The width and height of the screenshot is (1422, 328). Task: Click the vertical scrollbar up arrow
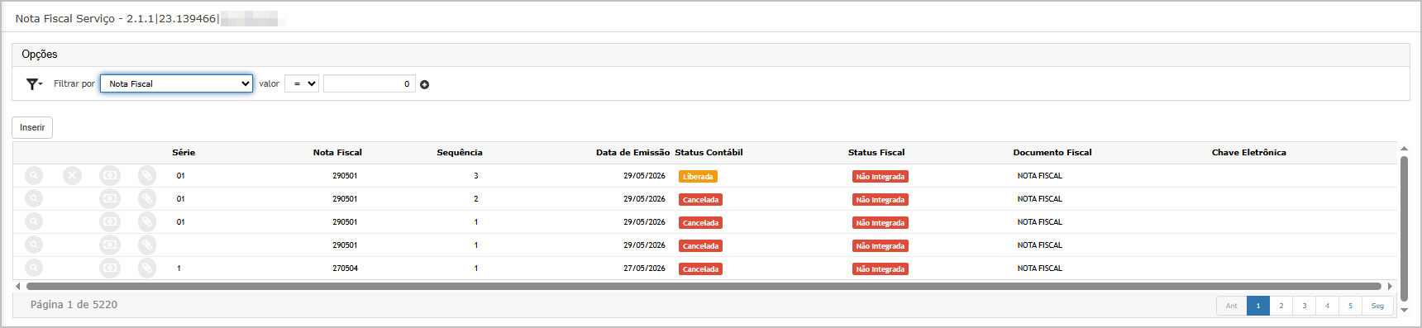(x=1404, y=149)
